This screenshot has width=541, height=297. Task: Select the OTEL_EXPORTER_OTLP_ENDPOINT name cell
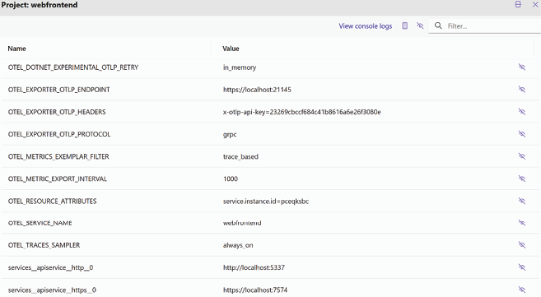coord(58,90)
